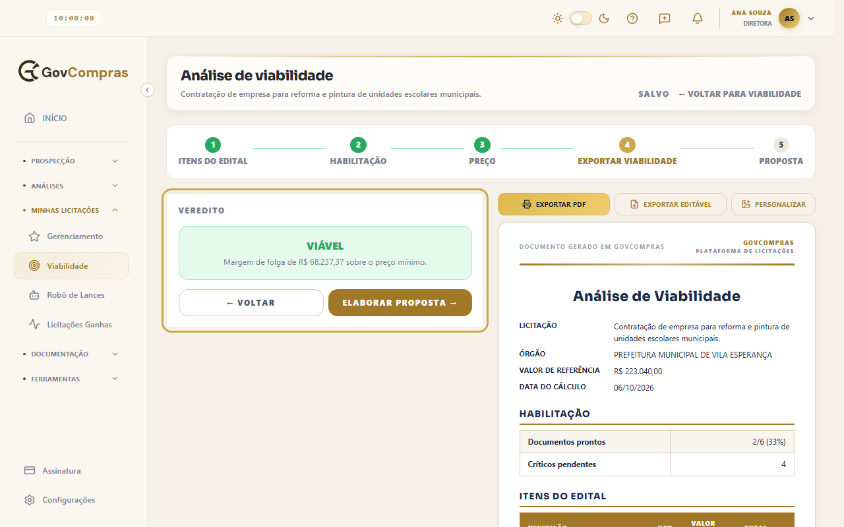Click the sun light-mode icon
The image size is (844, 527).
click(558, 18)
